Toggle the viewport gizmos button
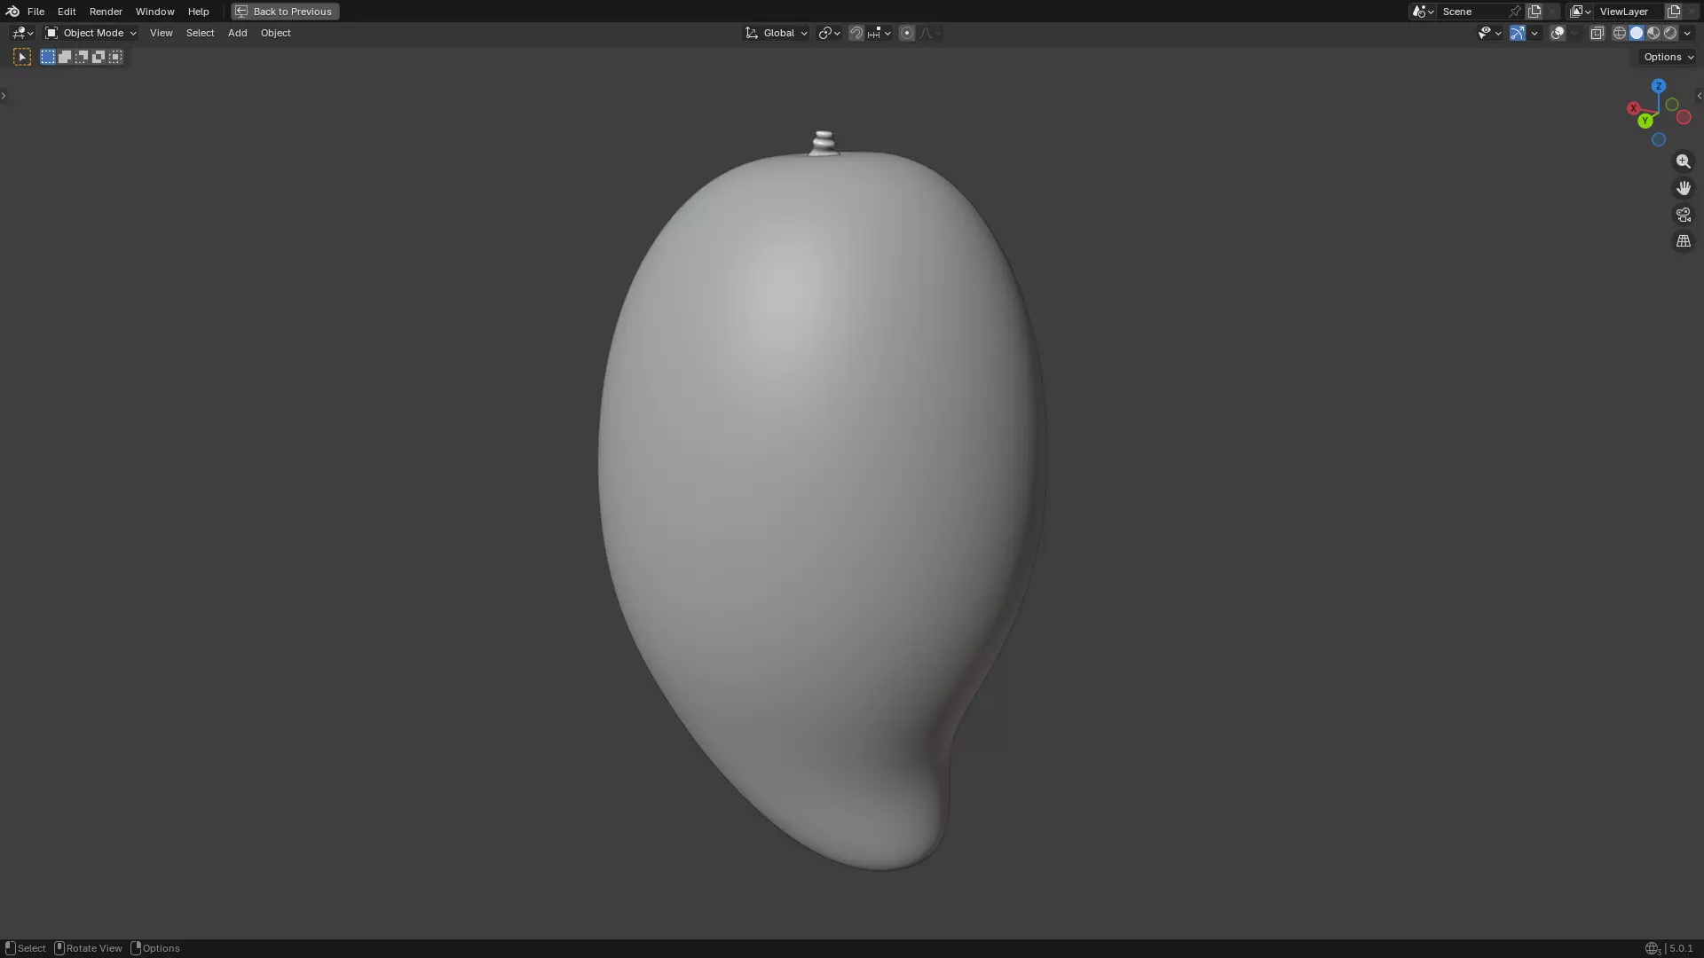This screenshot has width=1704, height=958. pos(1518,33)
